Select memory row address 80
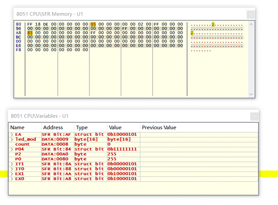 click(19, 24)
